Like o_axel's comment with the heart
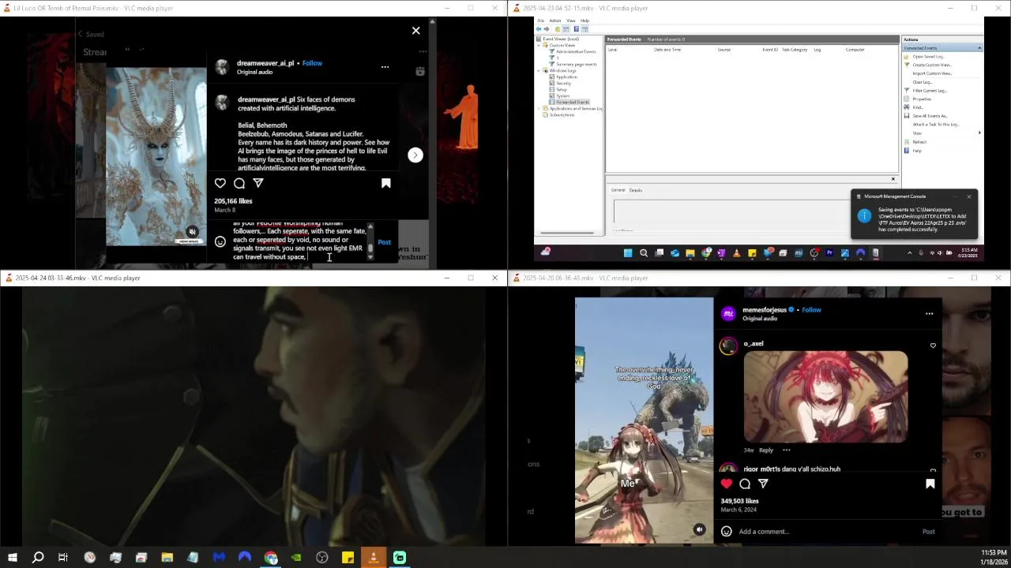The width and height of the screenshot is (1011, 568). point(933,346)
